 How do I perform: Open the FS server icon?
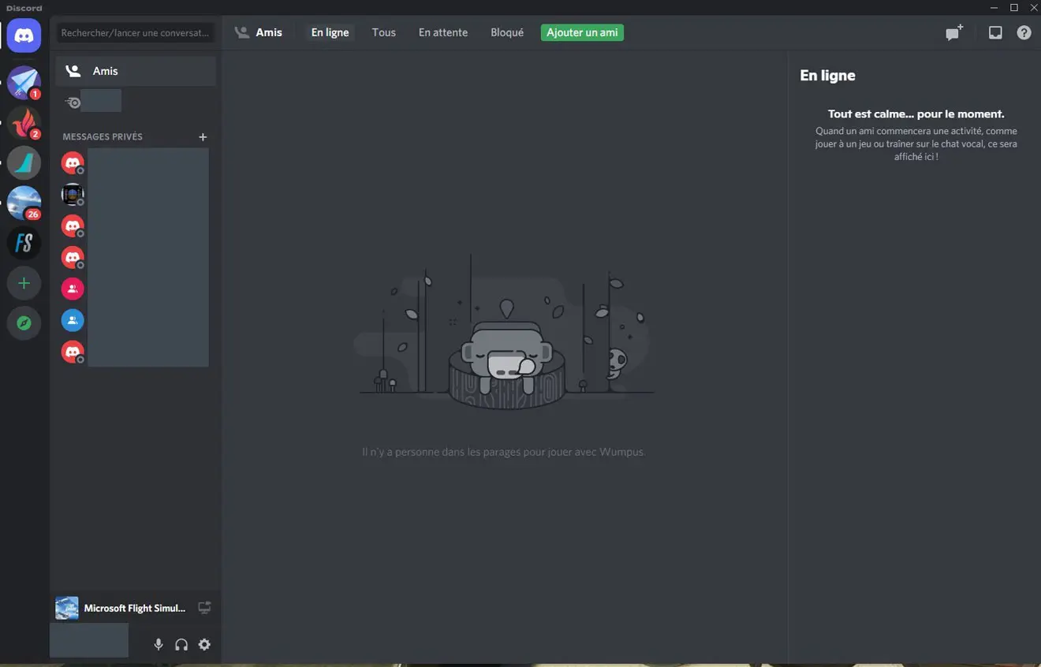pyautogui.click(x=24, y=243)
